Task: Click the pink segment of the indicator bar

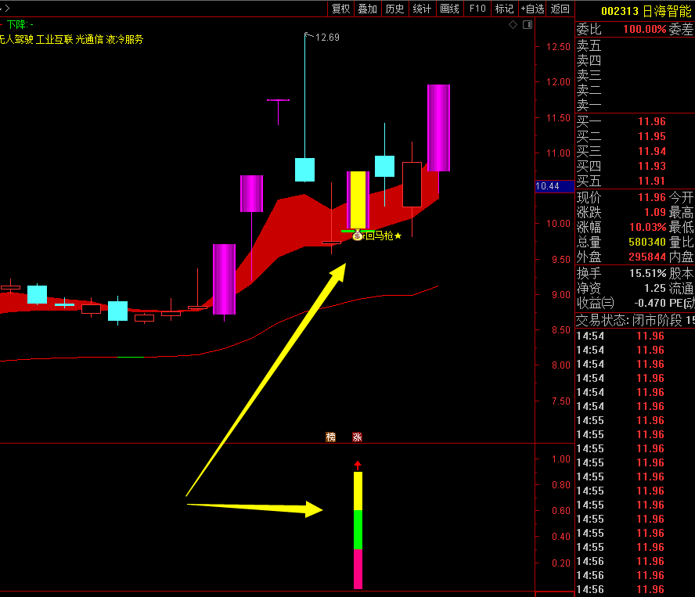Action: [358, 569]
